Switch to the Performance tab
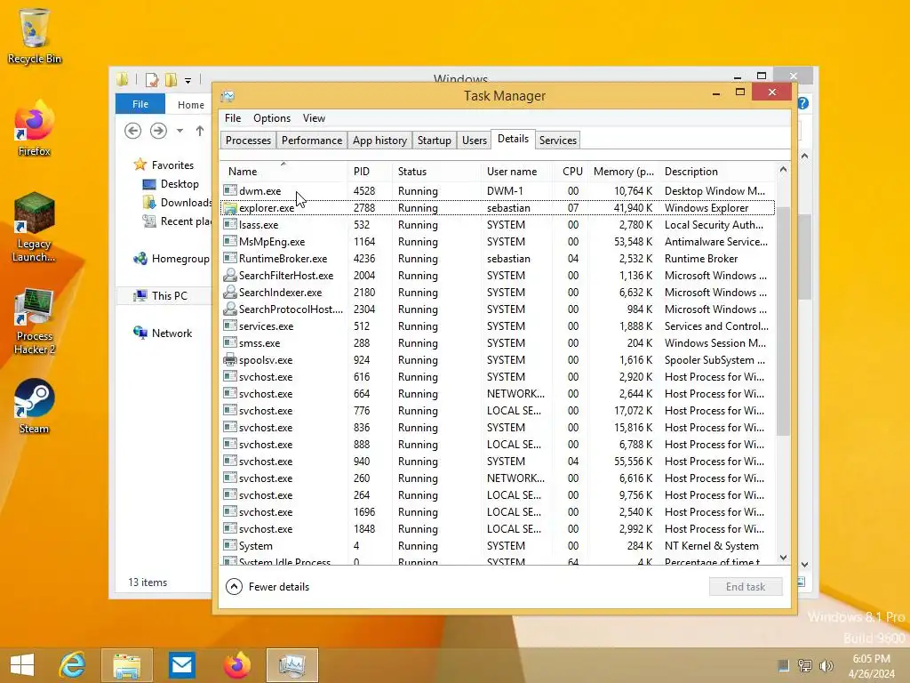Image resolution: width=910 pixels, height=683 pixels. (312, 140)
